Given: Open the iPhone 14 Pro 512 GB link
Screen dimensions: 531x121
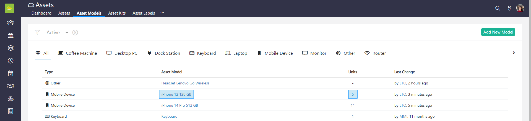Looking at the screenshot, I should tap(179, 105).
